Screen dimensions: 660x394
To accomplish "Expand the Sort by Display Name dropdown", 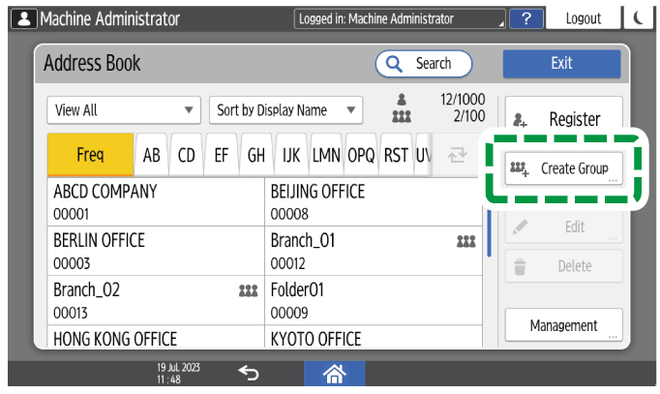I will pos(285,110).
